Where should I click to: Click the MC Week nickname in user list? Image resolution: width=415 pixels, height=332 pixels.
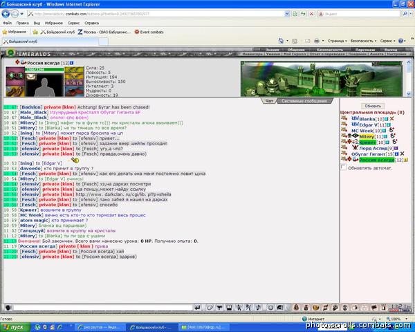point(362,131)
